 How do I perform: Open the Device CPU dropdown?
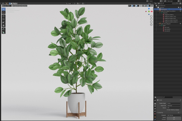[x=174, y=108]
